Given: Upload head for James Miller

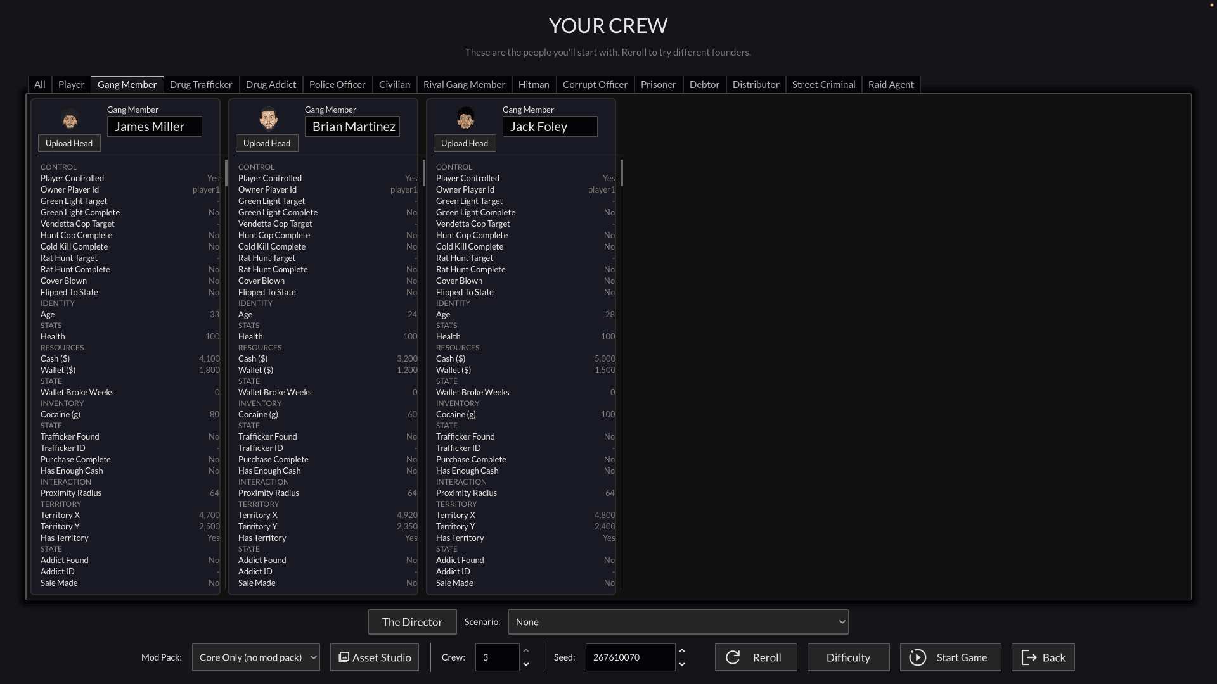Looking at the screenshot, I should click(69, 143).
